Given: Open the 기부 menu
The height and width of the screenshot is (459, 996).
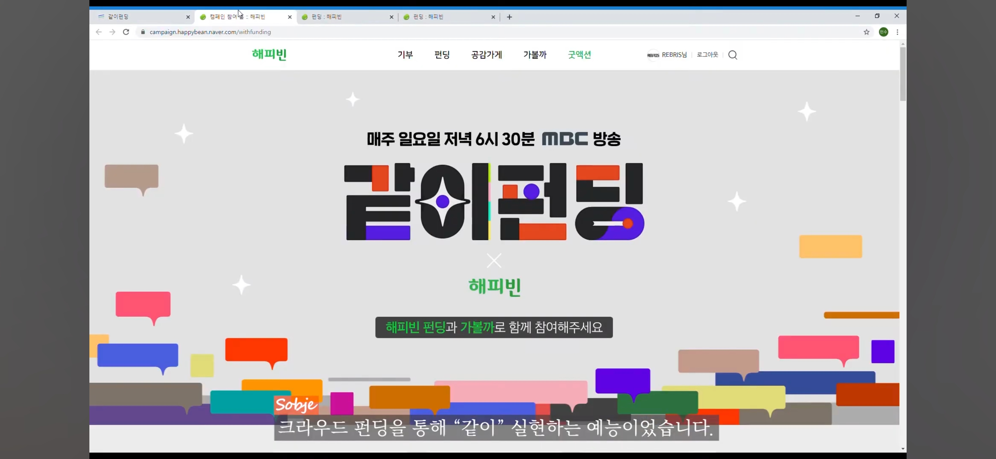Looking at the screenshot, I should tap(405, 55).
